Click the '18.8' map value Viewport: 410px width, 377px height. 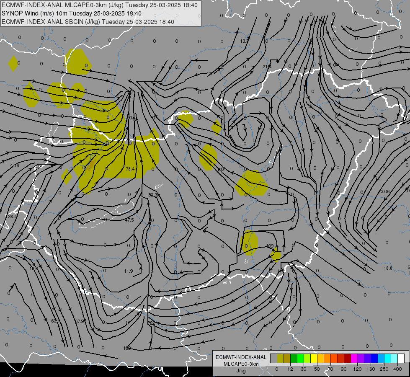[x=388, y=268]
